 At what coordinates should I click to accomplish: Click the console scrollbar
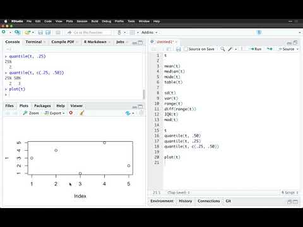[x=144, y=95]
